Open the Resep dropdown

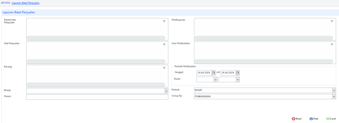(x=166, y=91)
